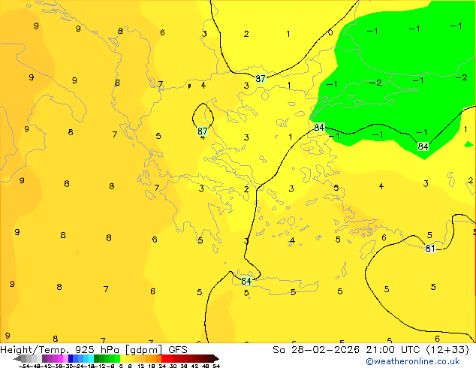Click the gray left arrow end of the legend
The image size is (476, 368).
pos(17,359)
